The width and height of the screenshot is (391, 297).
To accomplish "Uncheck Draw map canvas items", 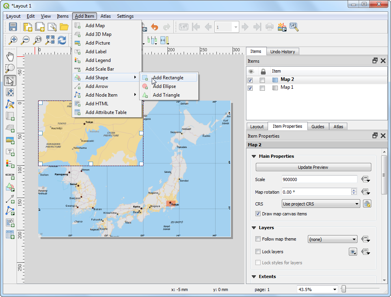I will (x=258, y=214).
